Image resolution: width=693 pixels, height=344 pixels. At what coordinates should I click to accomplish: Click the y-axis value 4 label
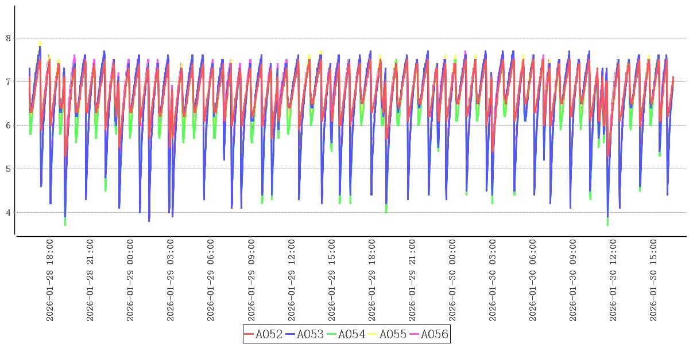(8, 213)
